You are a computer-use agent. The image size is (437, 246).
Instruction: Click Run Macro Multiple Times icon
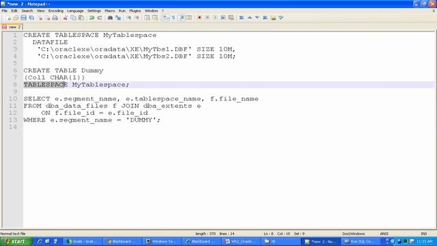point(223,18)
